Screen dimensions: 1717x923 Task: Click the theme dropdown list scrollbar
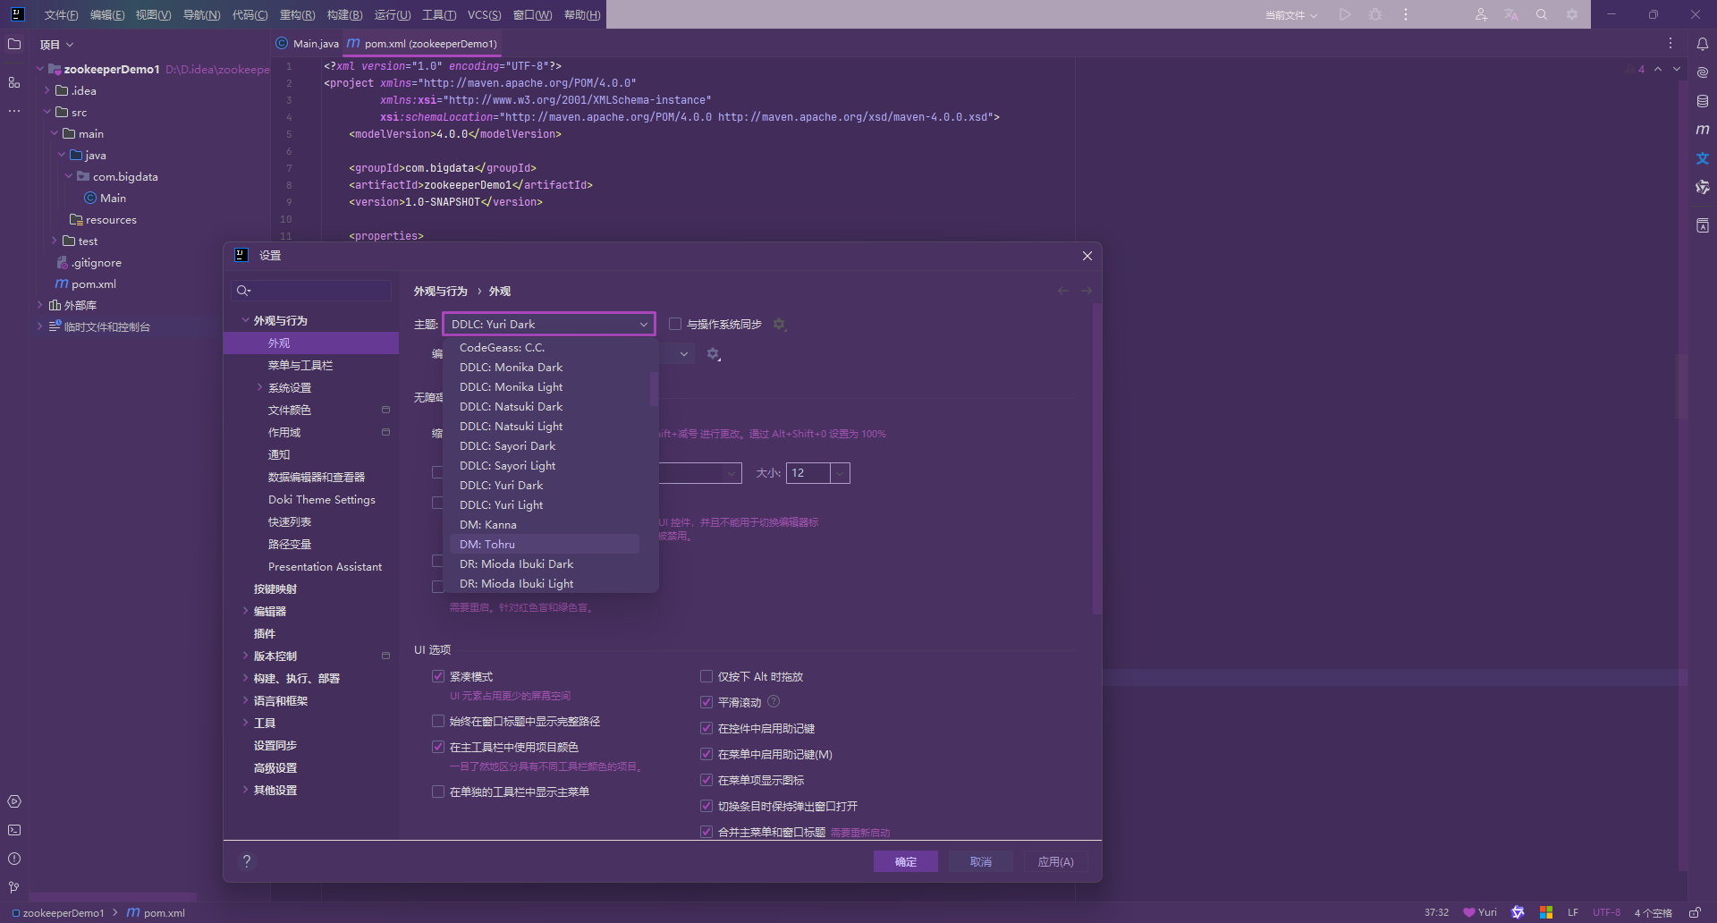(x=654, y=389)
